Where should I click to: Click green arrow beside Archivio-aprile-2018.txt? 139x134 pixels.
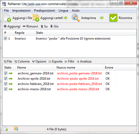(x=11, y=79)
